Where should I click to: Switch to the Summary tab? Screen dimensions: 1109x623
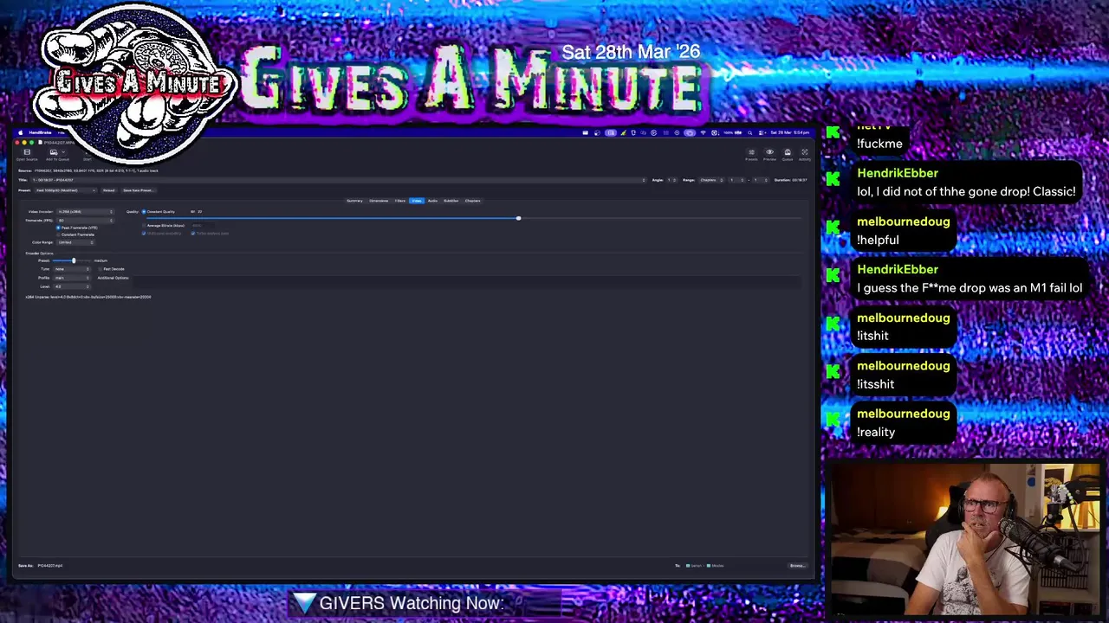(x=354, y=201)
